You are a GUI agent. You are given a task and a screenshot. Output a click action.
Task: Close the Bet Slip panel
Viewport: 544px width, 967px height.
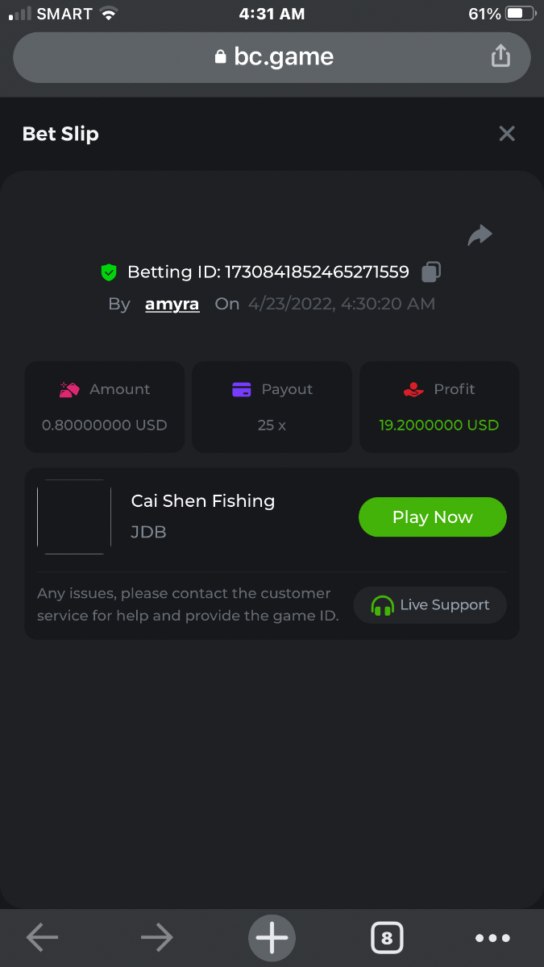click(x=506, y=134)
